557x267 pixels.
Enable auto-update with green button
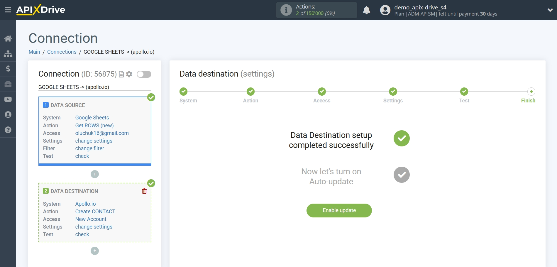click(339, 210)
